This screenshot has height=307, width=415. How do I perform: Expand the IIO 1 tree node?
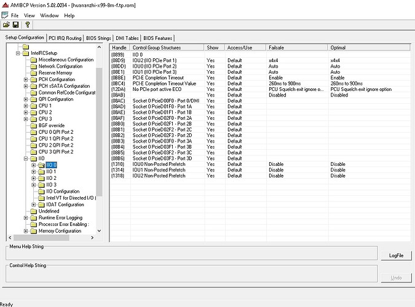(x=34, y=172)
